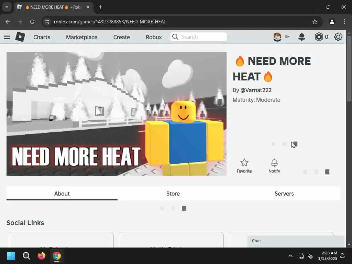Click into the Roblox Search field
Image resolution: width=352 pixels, height=264 pixels.
(x=198, y=37)
